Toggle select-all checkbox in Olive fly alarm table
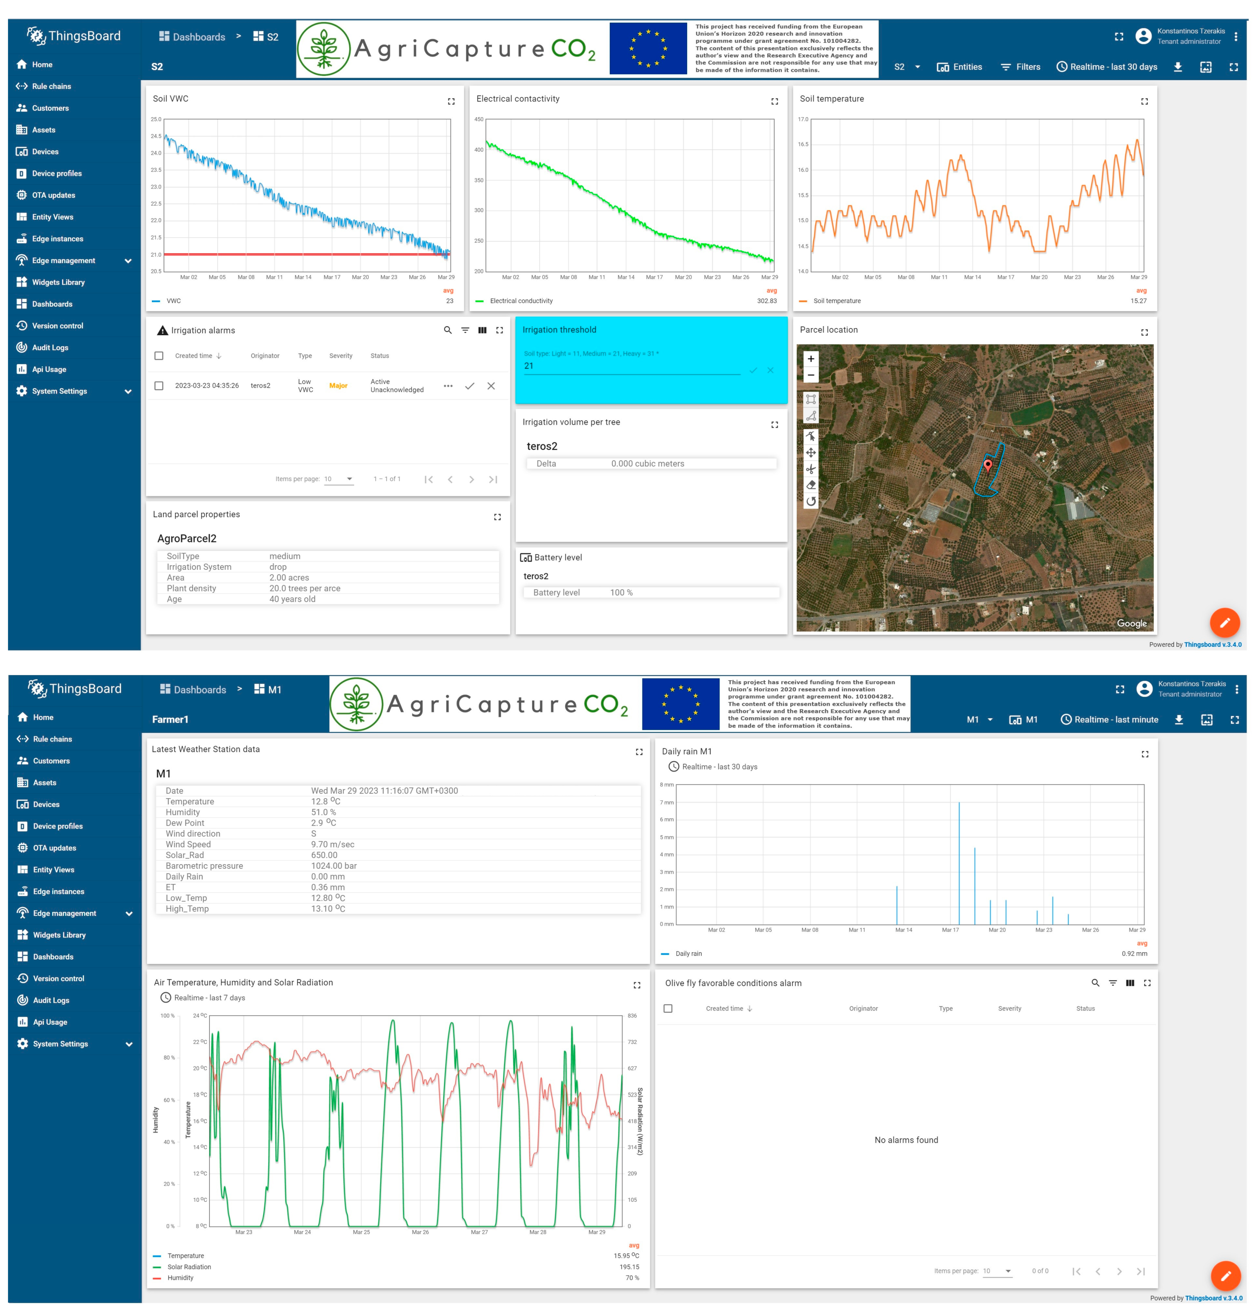 668,1008
